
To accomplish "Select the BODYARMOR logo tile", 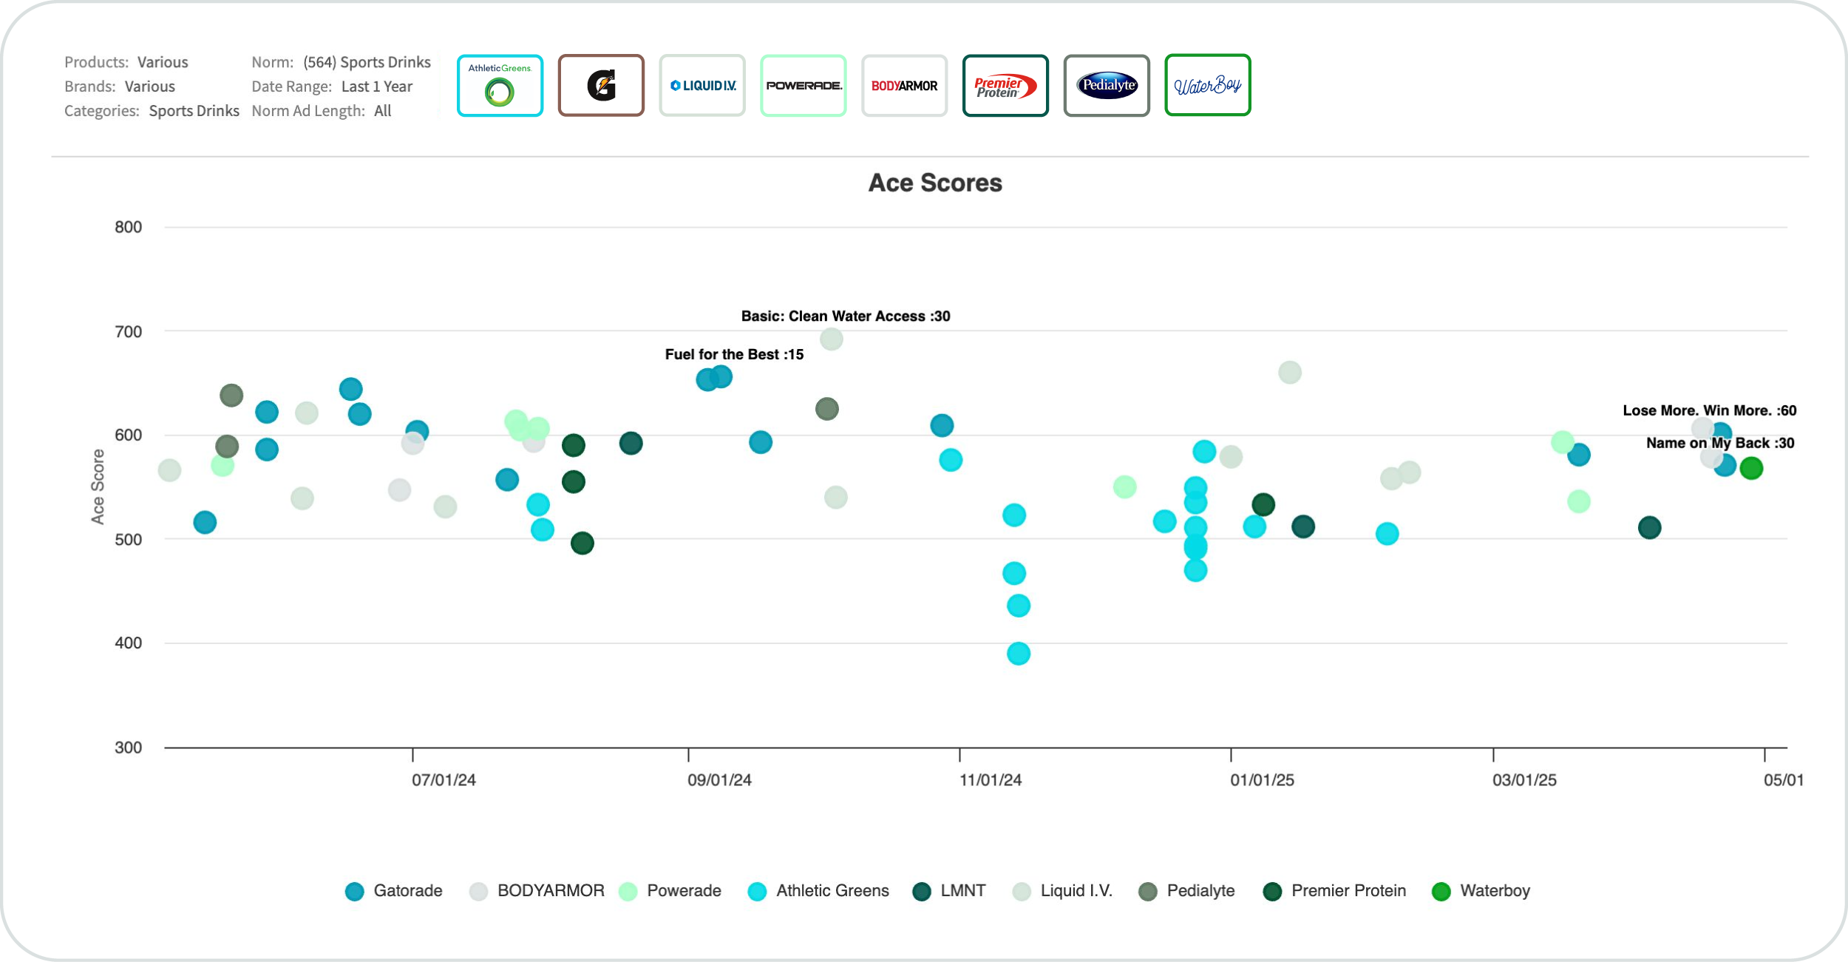I will click(x=904, y=85).
